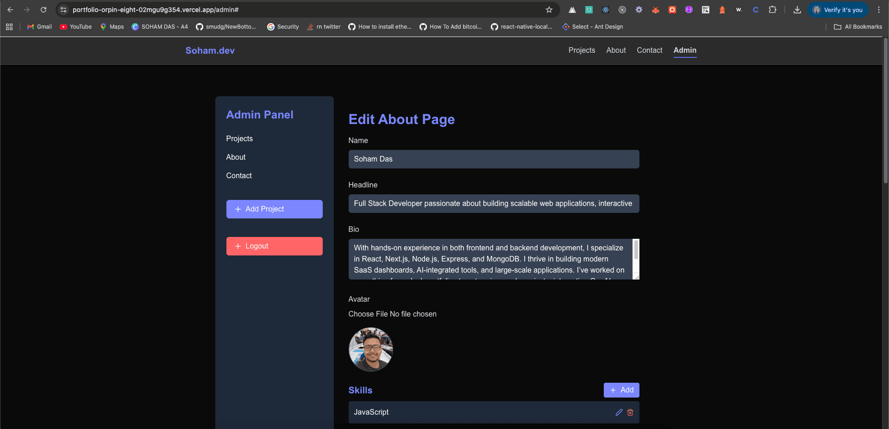Open the QR code extension icon
The width and height of the screenshot is (889, 429).
click(x=706, y=10)
